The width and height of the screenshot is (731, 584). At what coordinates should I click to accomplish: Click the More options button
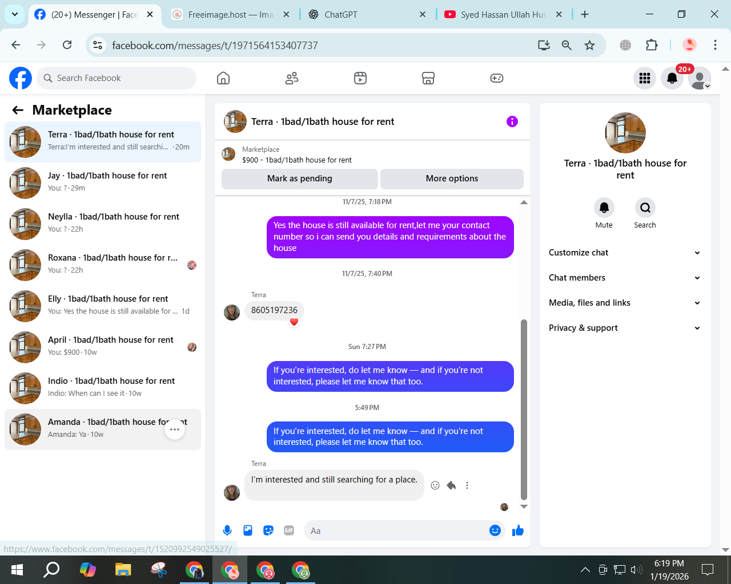[x=452, y=179]
